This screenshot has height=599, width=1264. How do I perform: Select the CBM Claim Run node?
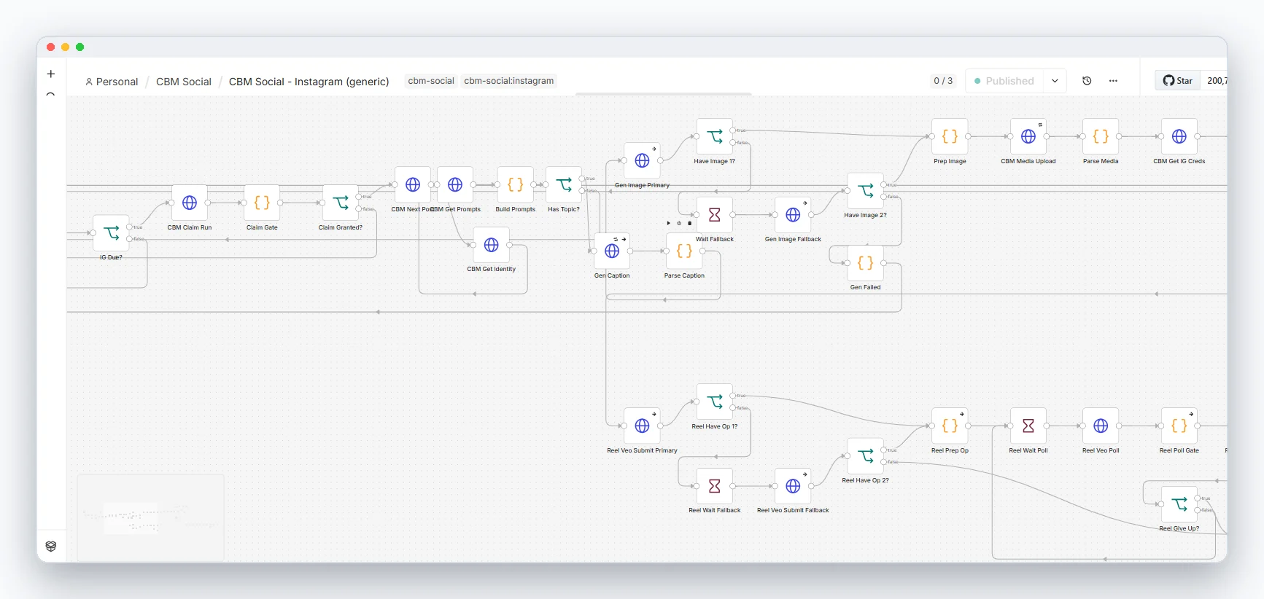pyautogui.click(x=190, y=203)
